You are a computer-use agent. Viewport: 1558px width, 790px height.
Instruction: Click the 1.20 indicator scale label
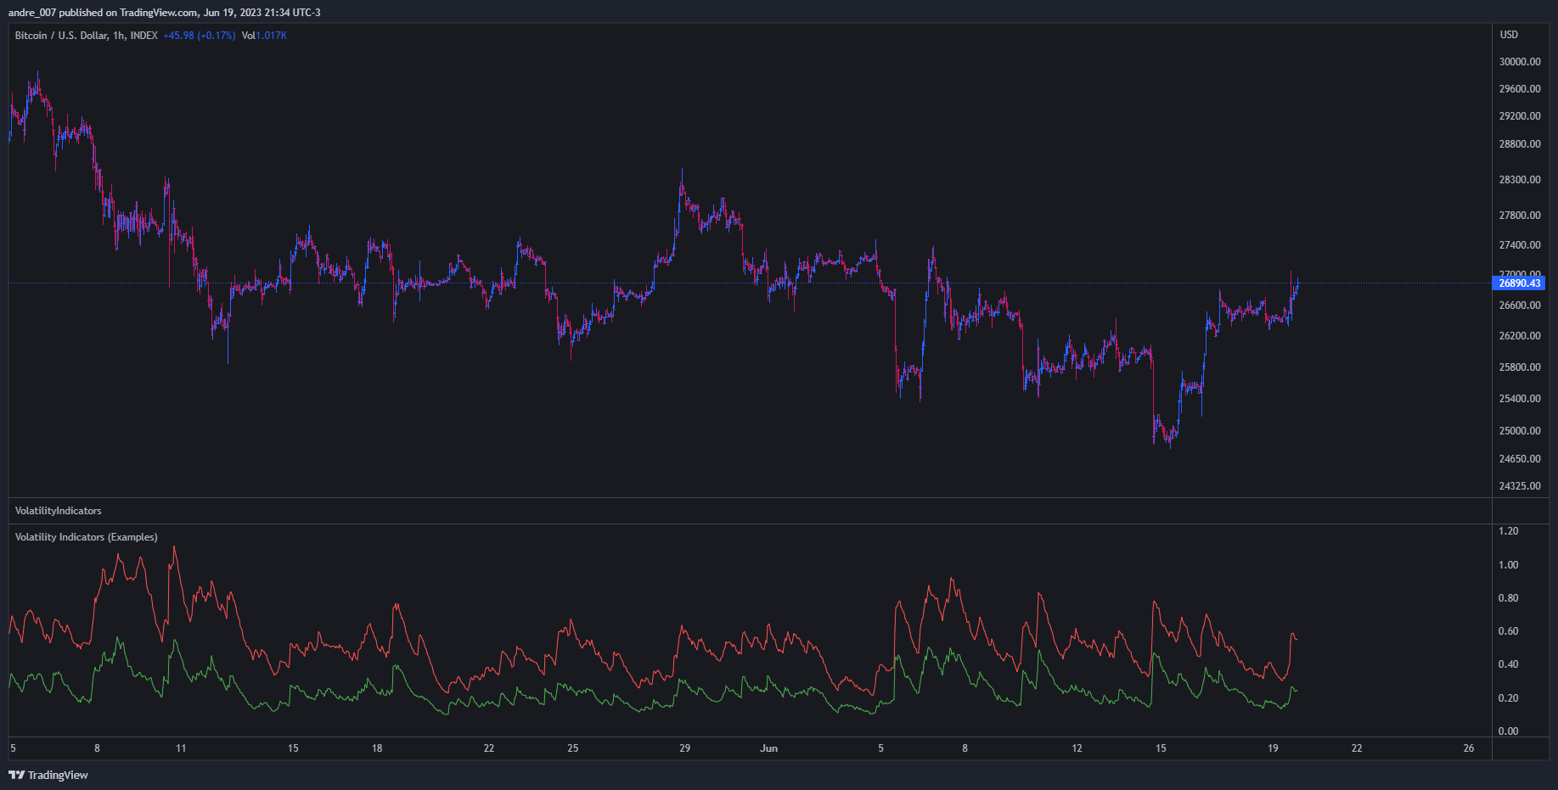click(1509, 531)
